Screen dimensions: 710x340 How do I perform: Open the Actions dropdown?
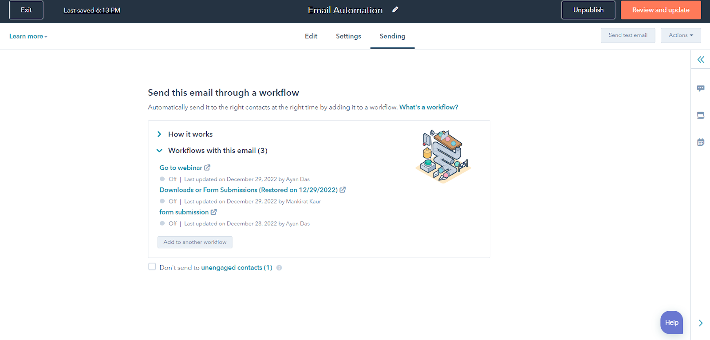(680, 35)
